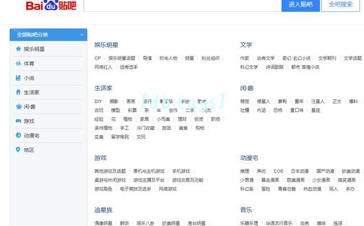Screen dimensions: 364x226
Task: Choose the 追星族 section heading
Action: (x=104, y=210)
